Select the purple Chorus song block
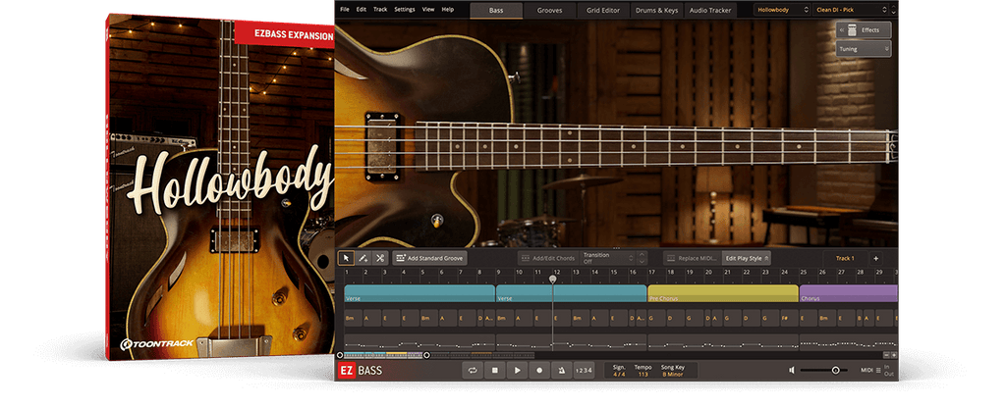1006x408 pixels. click(x=848, y=293)
